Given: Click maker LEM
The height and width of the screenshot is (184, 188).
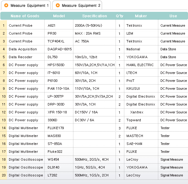Looking at the screenshot, I should (130, 33).
